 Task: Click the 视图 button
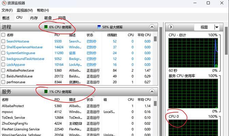tap(204, 27)
